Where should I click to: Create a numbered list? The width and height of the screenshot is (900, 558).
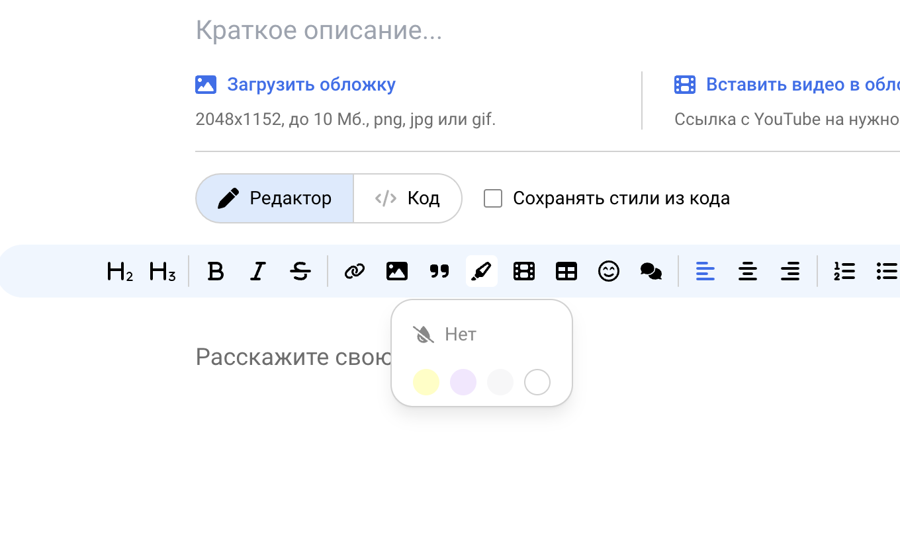pyautogui.click(x=844, y=271)
